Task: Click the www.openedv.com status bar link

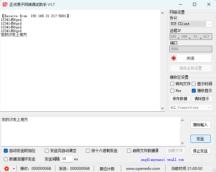Action: [x=143, y=169]
